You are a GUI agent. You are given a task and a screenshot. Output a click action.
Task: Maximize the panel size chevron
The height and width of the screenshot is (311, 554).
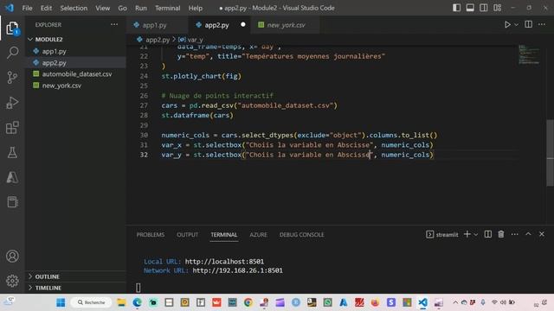pos(528,234)
